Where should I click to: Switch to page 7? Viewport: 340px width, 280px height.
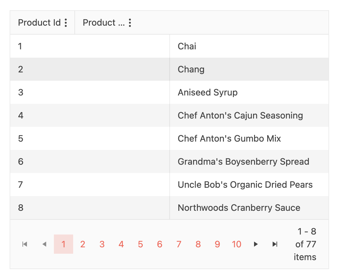click(179, 244)
